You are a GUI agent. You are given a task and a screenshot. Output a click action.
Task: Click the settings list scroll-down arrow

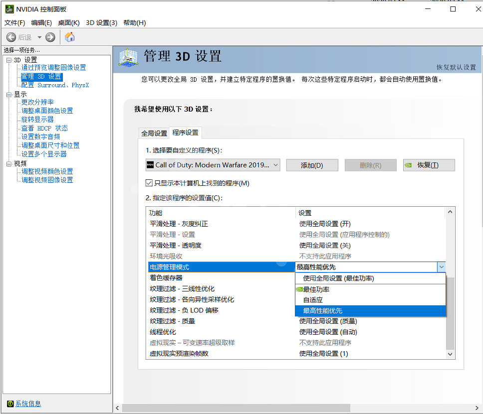[450, 354]
